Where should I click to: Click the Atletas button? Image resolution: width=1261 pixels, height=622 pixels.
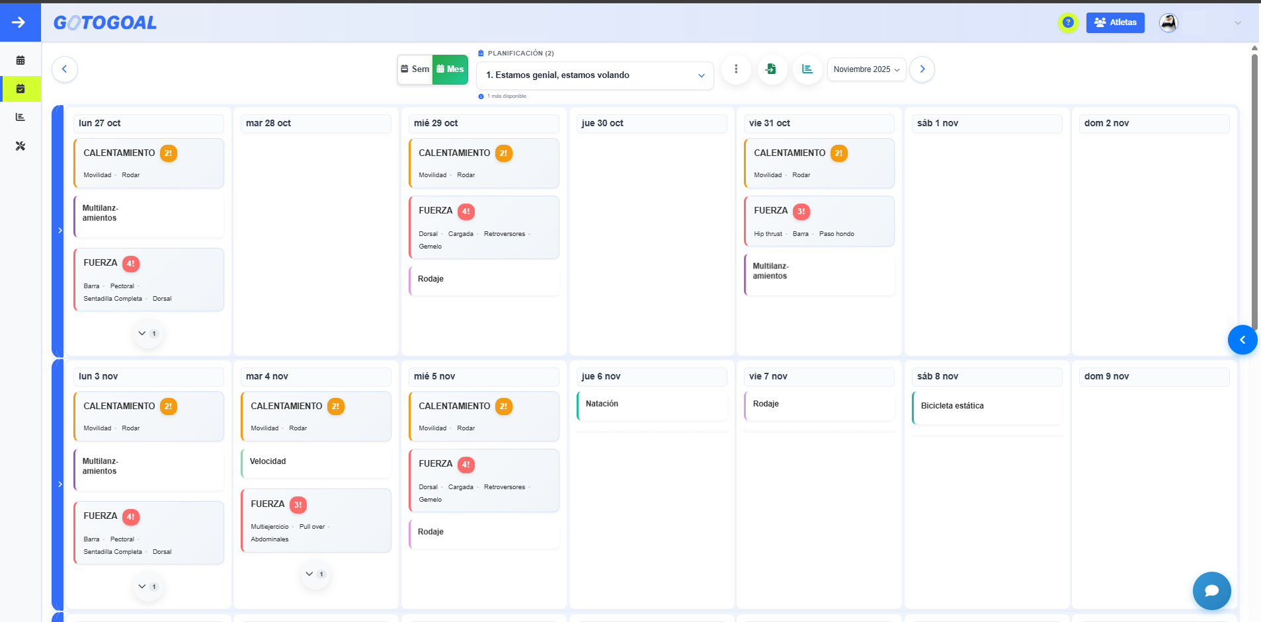1115,22
